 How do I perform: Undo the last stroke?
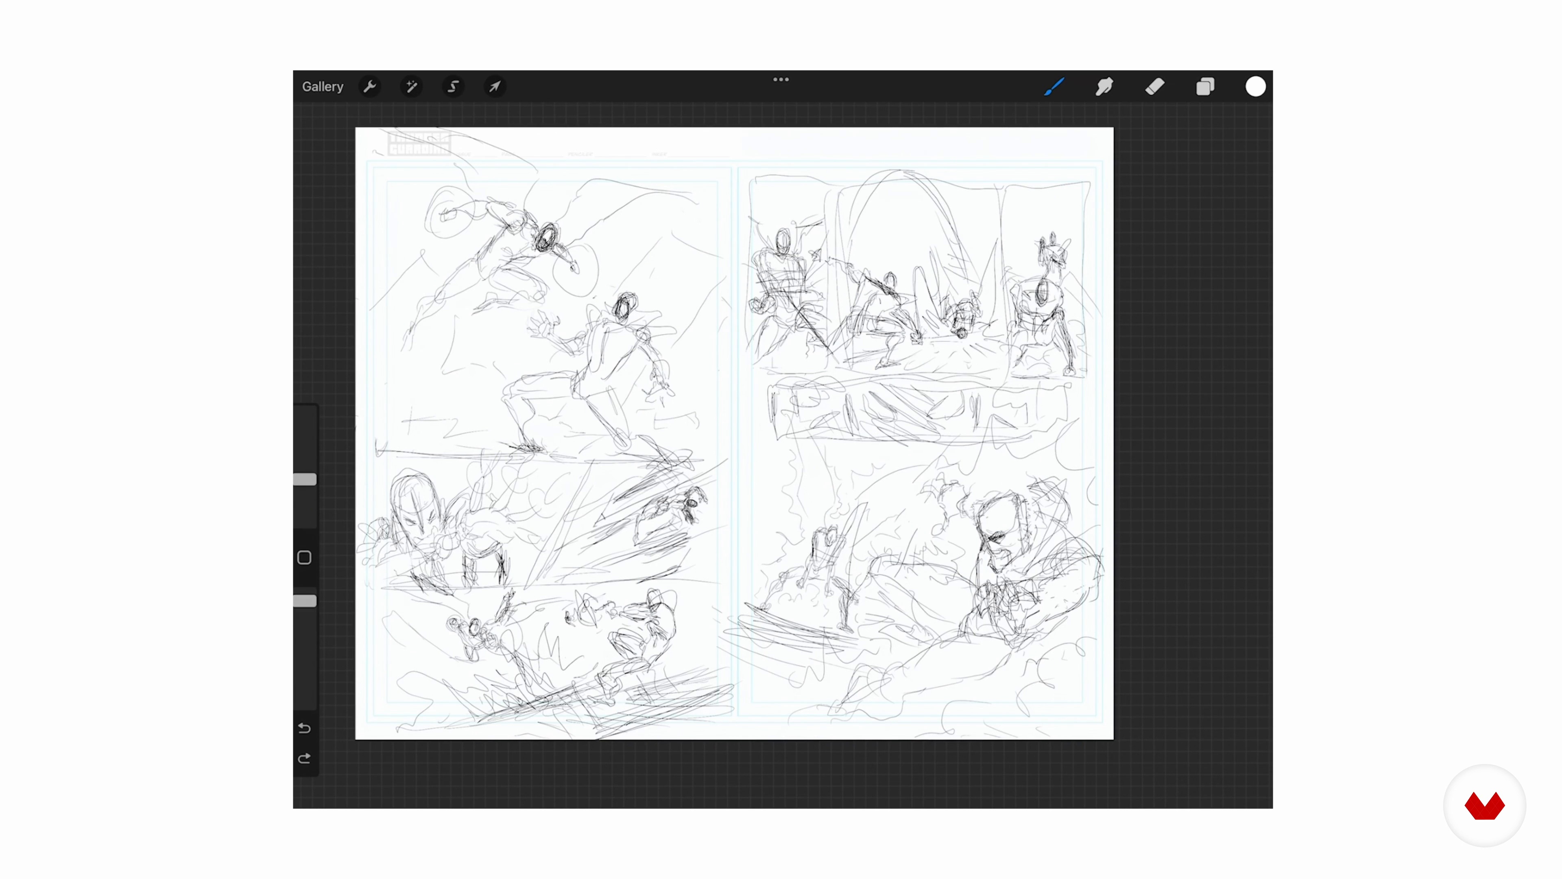click(x=304, y=727)
